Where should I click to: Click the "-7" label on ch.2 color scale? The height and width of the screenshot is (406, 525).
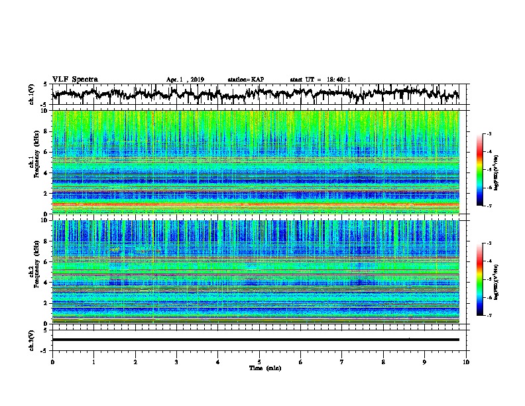(489, 316)
